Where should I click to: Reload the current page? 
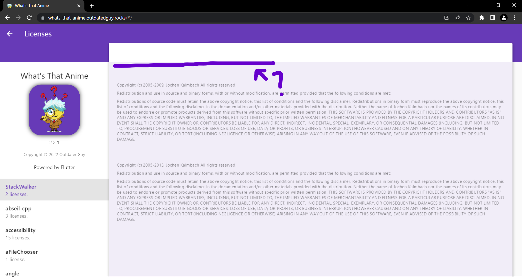(29, 18)
